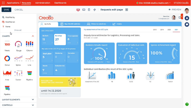Pick the Spline chart element

click(x=18, y=58)
